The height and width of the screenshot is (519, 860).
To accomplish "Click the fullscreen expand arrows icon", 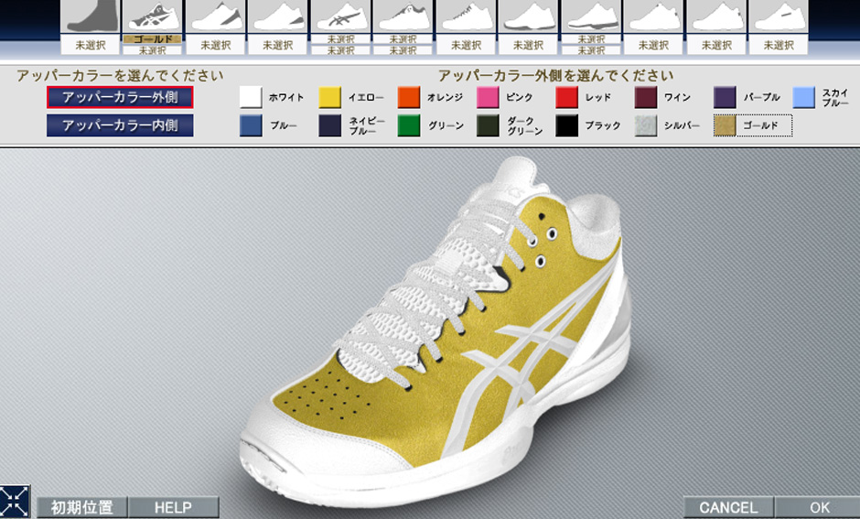I will pyautogui.click(x=15, y=502).
